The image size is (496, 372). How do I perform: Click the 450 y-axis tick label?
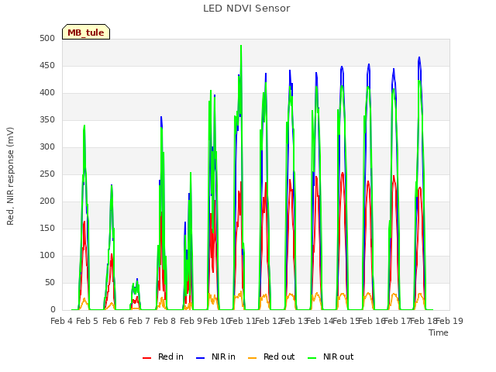click(x=47, y=65)
